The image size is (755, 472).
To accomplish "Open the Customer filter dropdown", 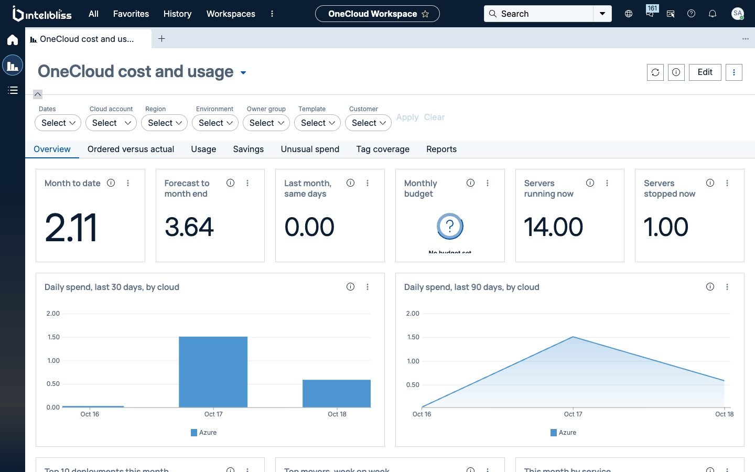I will tap(368, 123).
